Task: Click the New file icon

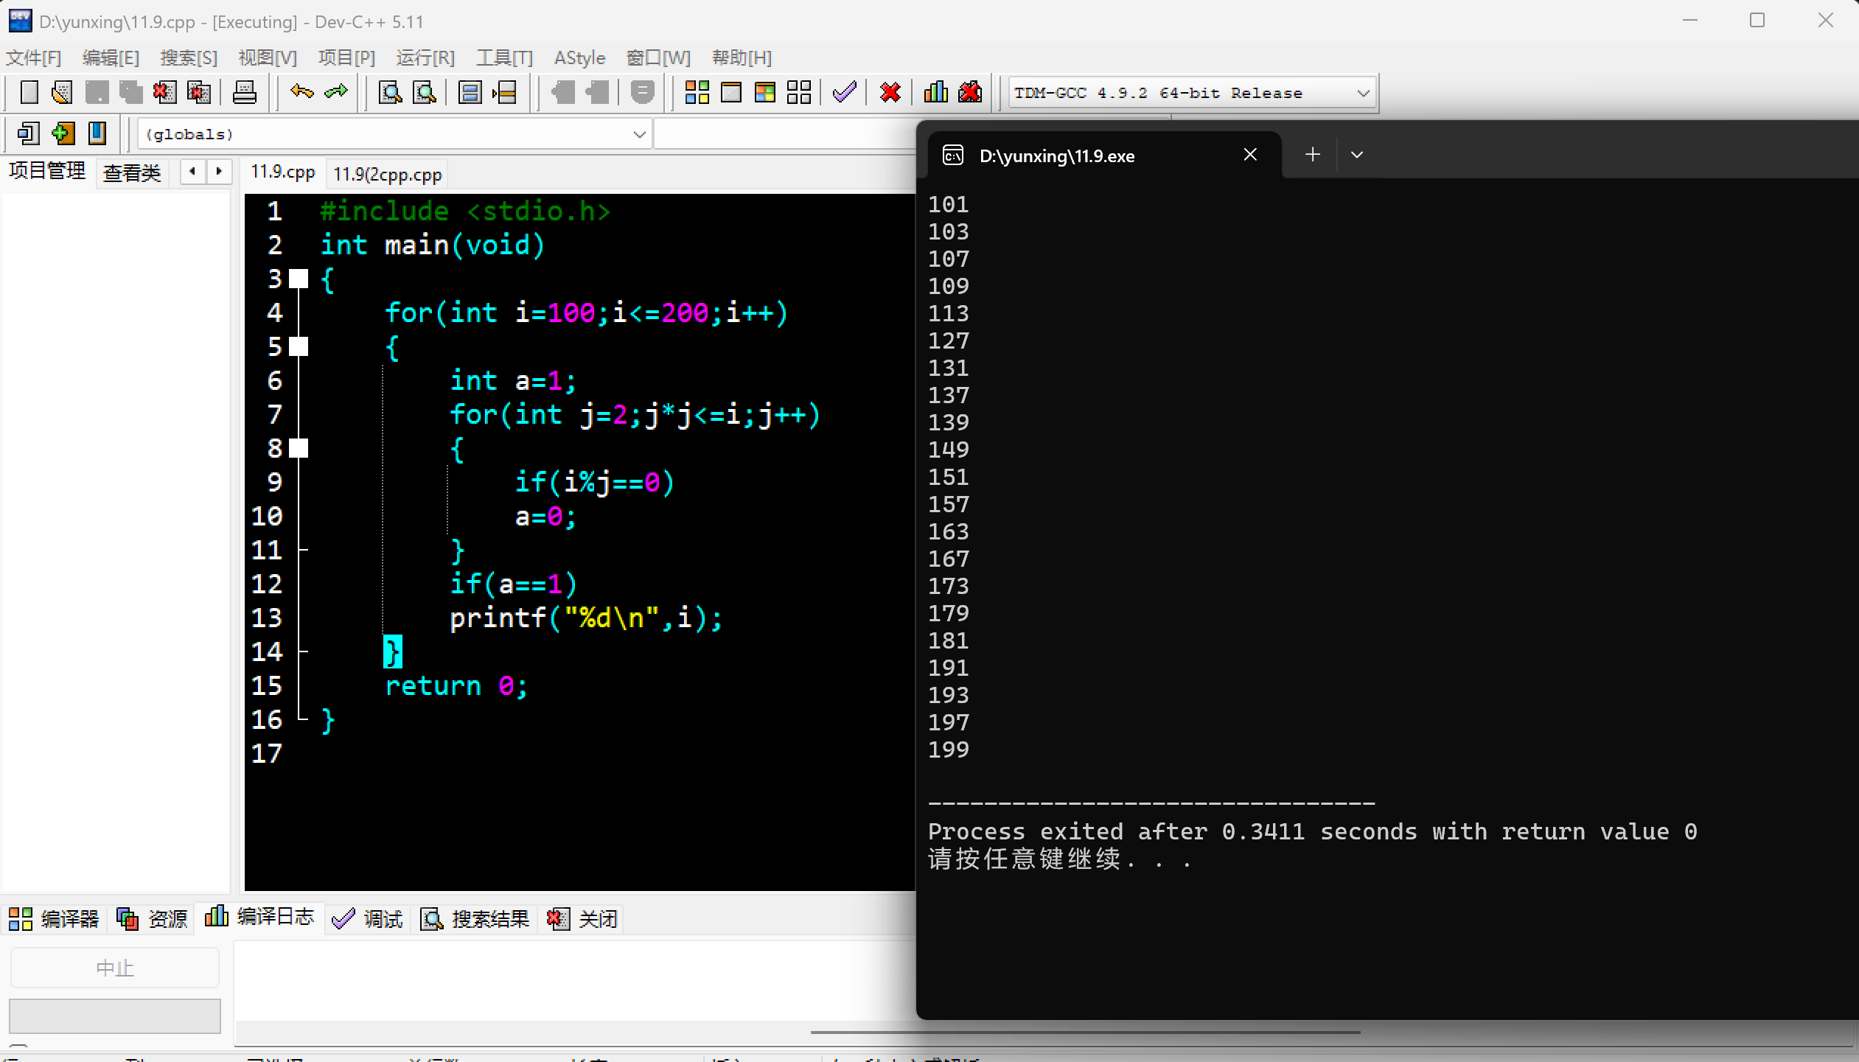Action: (x=29, y=93)
